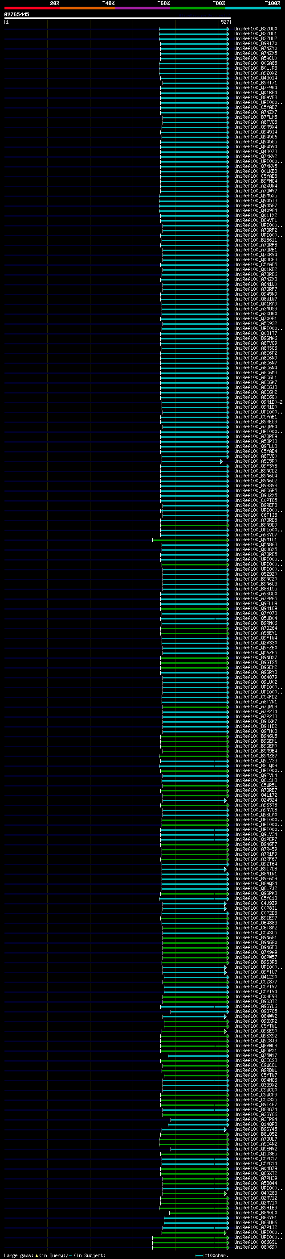Image resolution: width=285 pixels, height=1259 pixels.
Task: Select the UniRef100_A5BEY1 label
Action: coord(255,633)
